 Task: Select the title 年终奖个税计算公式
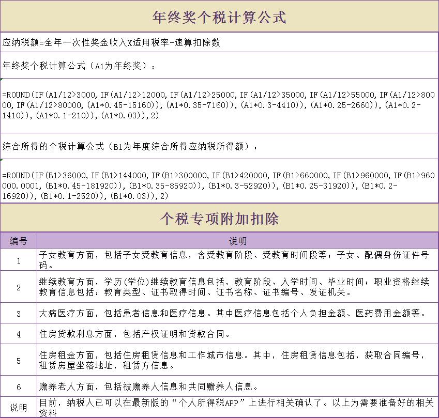pyautogui.click(x=219, y=14)
